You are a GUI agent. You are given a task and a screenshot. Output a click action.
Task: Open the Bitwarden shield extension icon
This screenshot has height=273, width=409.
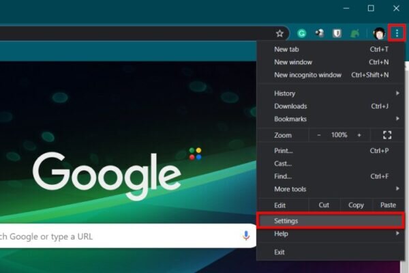pyautogui.click(x=337, y=33)
